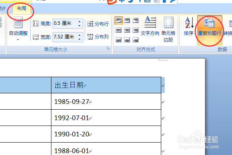Viewport: 232px width, 155px height.
Task: Align text to bottom right
Action: point(136,40)
